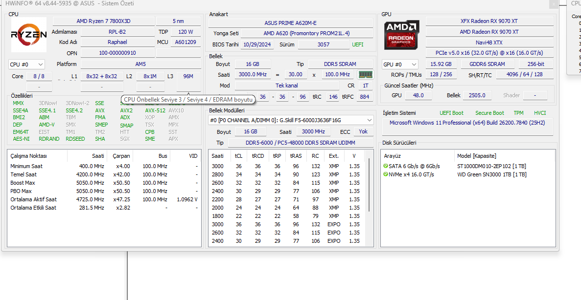Click the AVX-512 feature label
This screenshot has height=300, width=581.
pyautogui.click(x=155, y=110)
